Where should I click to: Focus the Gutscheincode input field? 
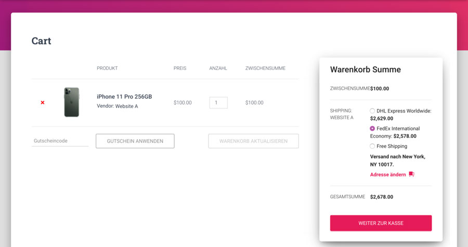pyautogui.click(x=60, y=141)
